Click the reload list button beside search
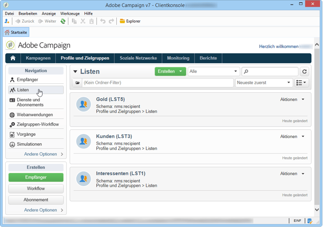This screenshot has width=333, height=237. [x=304, y=71]
